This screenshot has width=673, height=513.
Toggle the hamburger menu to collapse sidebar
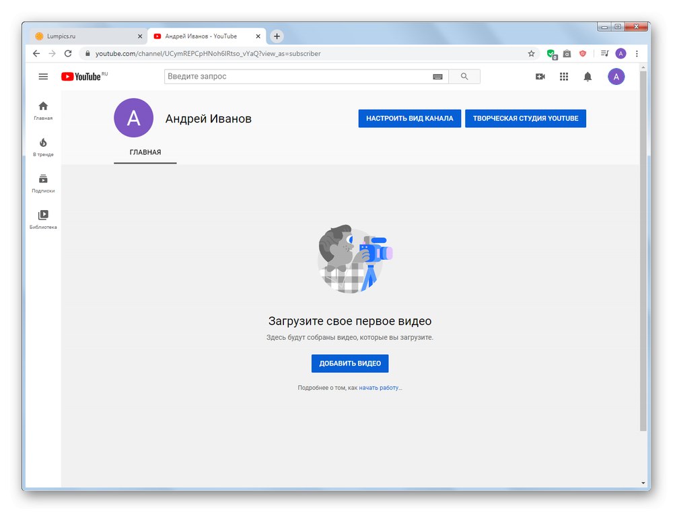[x=43, y=76]
